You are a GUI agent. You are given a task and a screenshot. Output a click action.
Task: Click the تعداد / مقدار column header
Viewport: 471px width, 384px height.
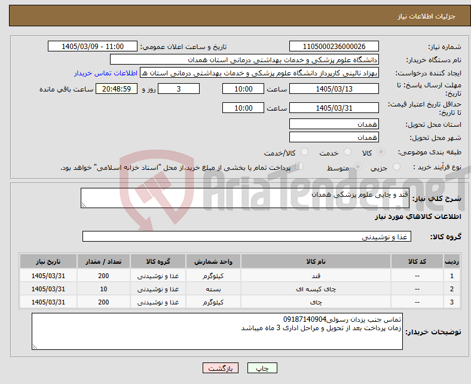coord(103,261)
